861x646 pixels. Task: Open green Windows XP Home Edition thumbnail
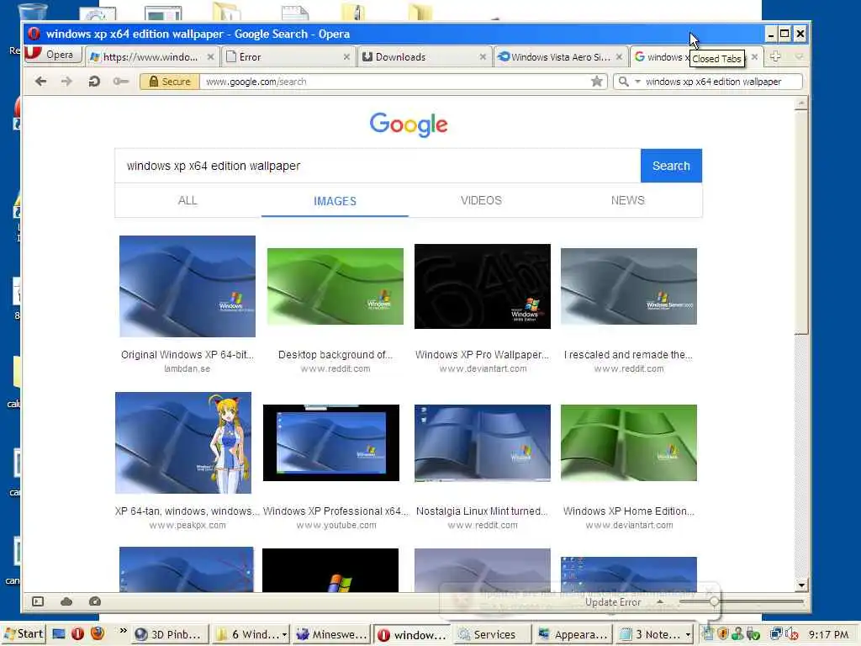pyautogui.click(x=629, y=442)
